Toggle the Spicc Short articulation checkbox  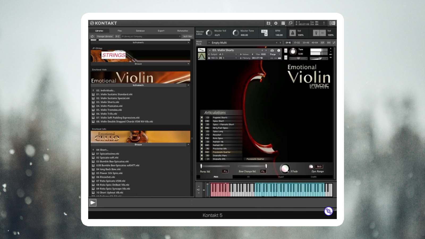(x=202, y=121)
